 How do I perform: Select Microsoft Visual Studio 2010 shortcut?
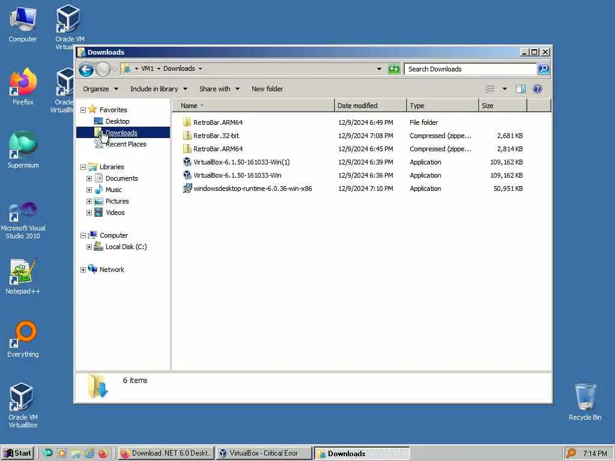(x=23, y=220)
